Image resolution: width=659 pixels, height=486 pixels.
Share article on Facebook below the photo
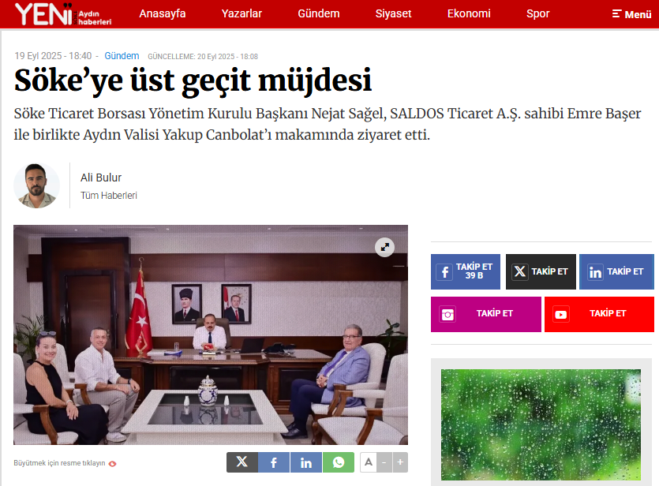coord(274,462)
